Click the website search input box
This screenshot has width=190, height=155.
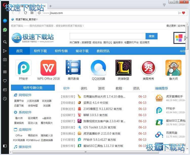[108, 36]
